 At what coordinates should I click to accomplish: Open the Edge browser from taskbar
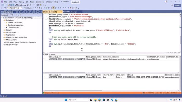tap(100, 100)
